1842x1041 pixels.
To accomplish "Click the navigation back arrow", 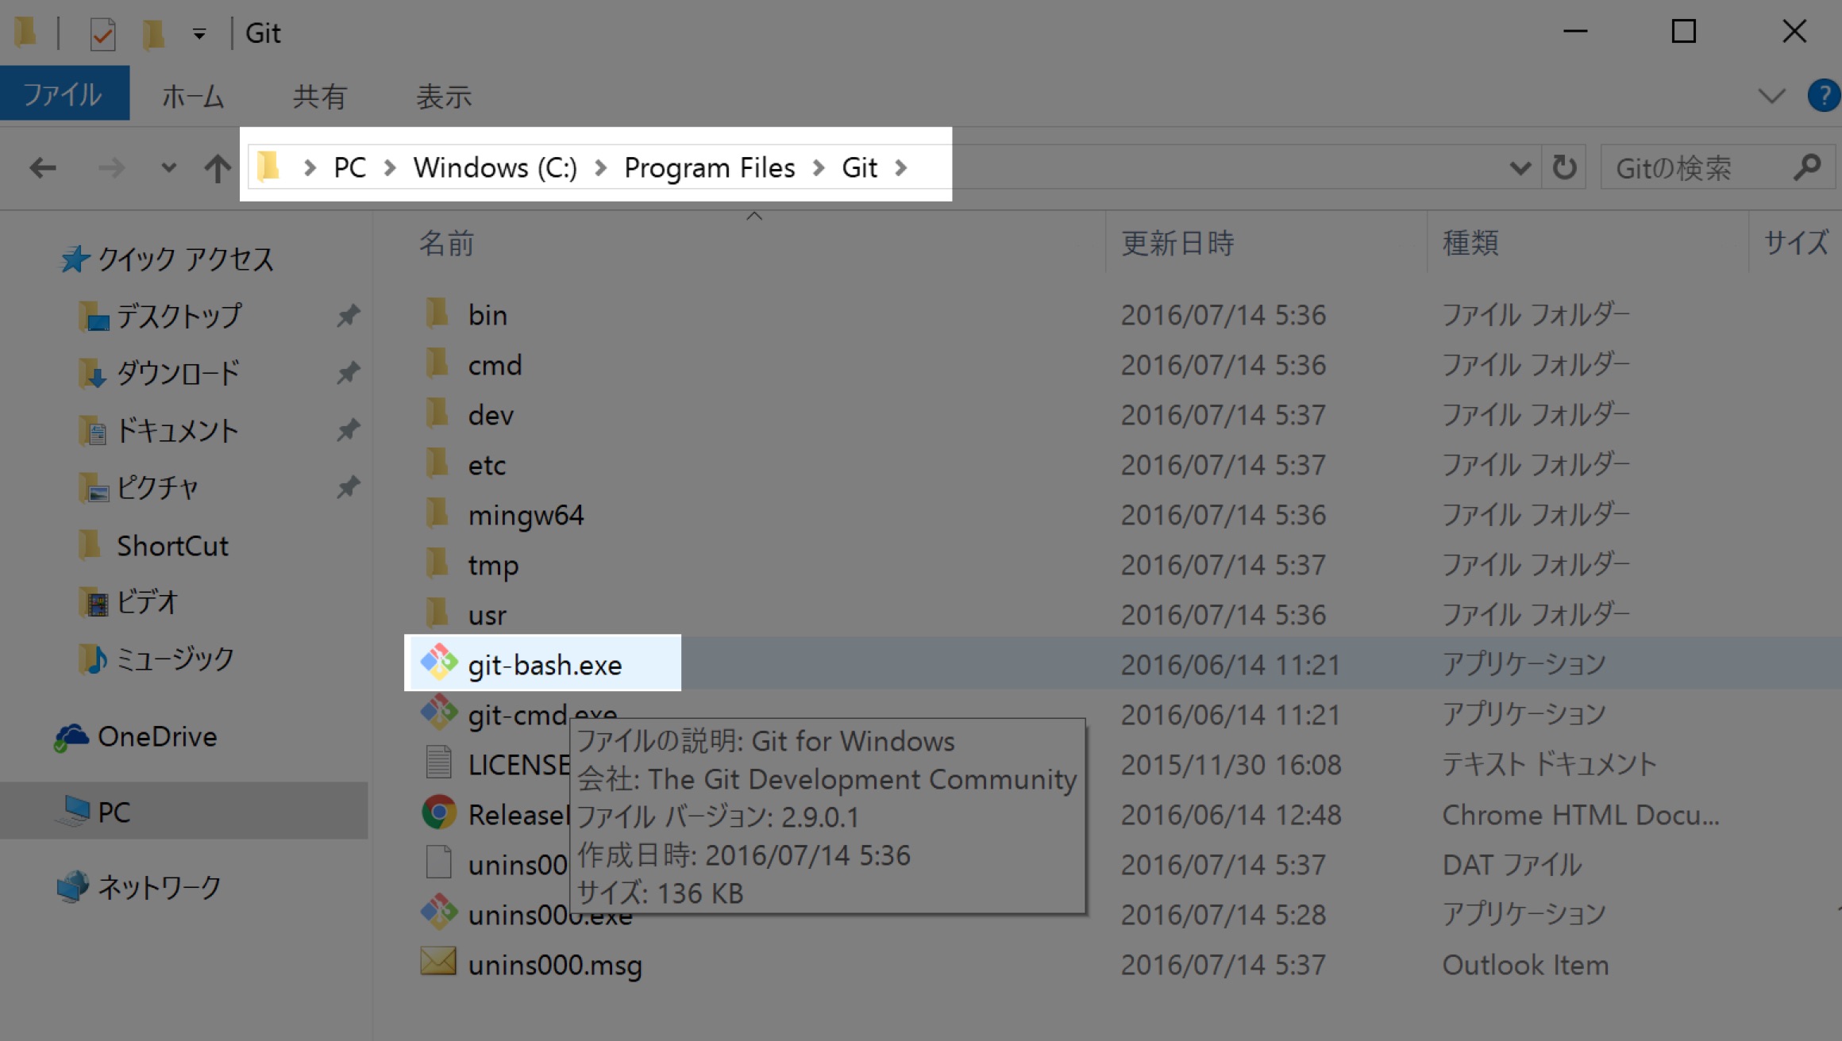I will pyautogui.click(x=43, y=166).
